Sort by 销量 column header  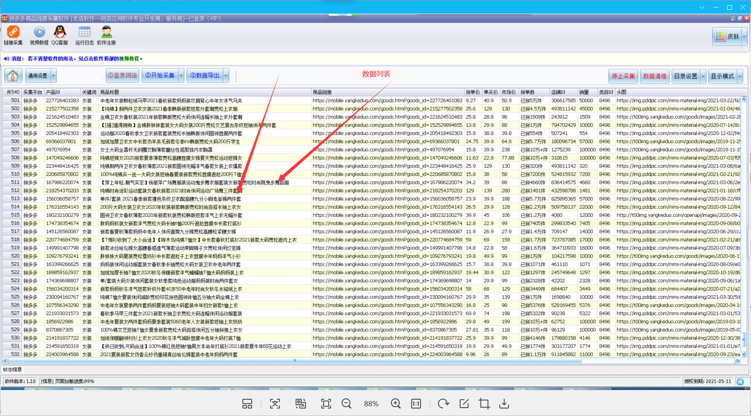(x=588, y=92)
